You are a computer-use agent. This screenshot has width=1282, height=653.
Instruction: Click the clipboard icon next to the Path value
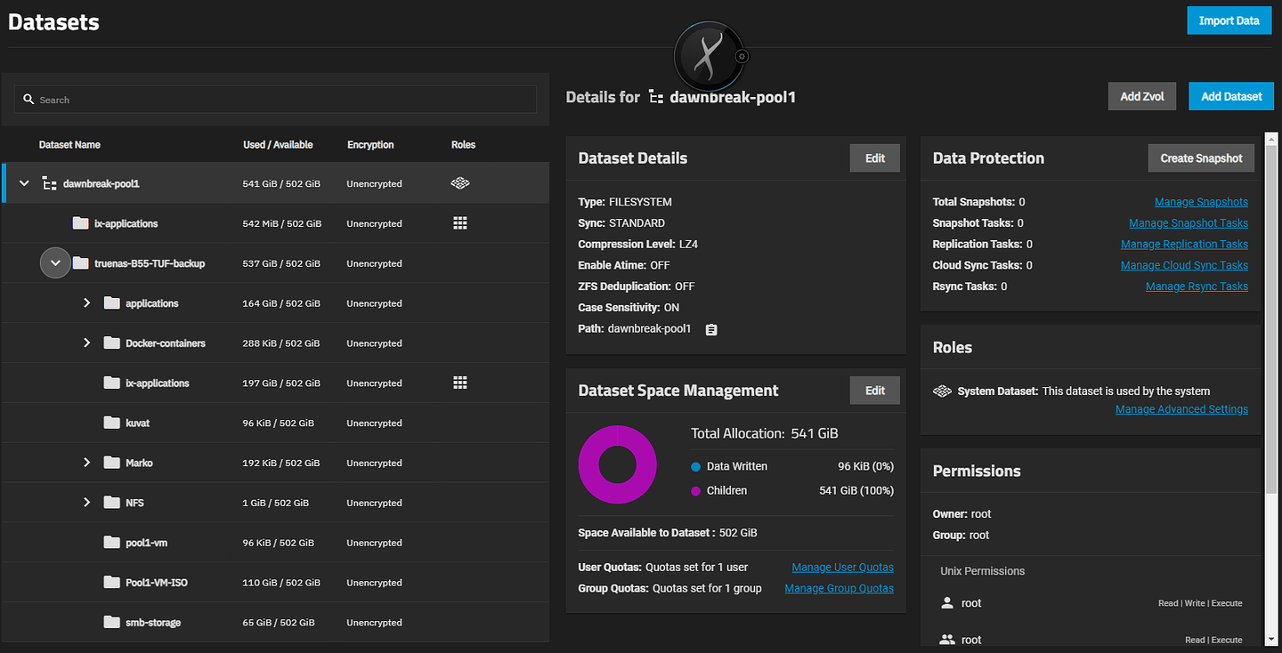coord(710,328)
